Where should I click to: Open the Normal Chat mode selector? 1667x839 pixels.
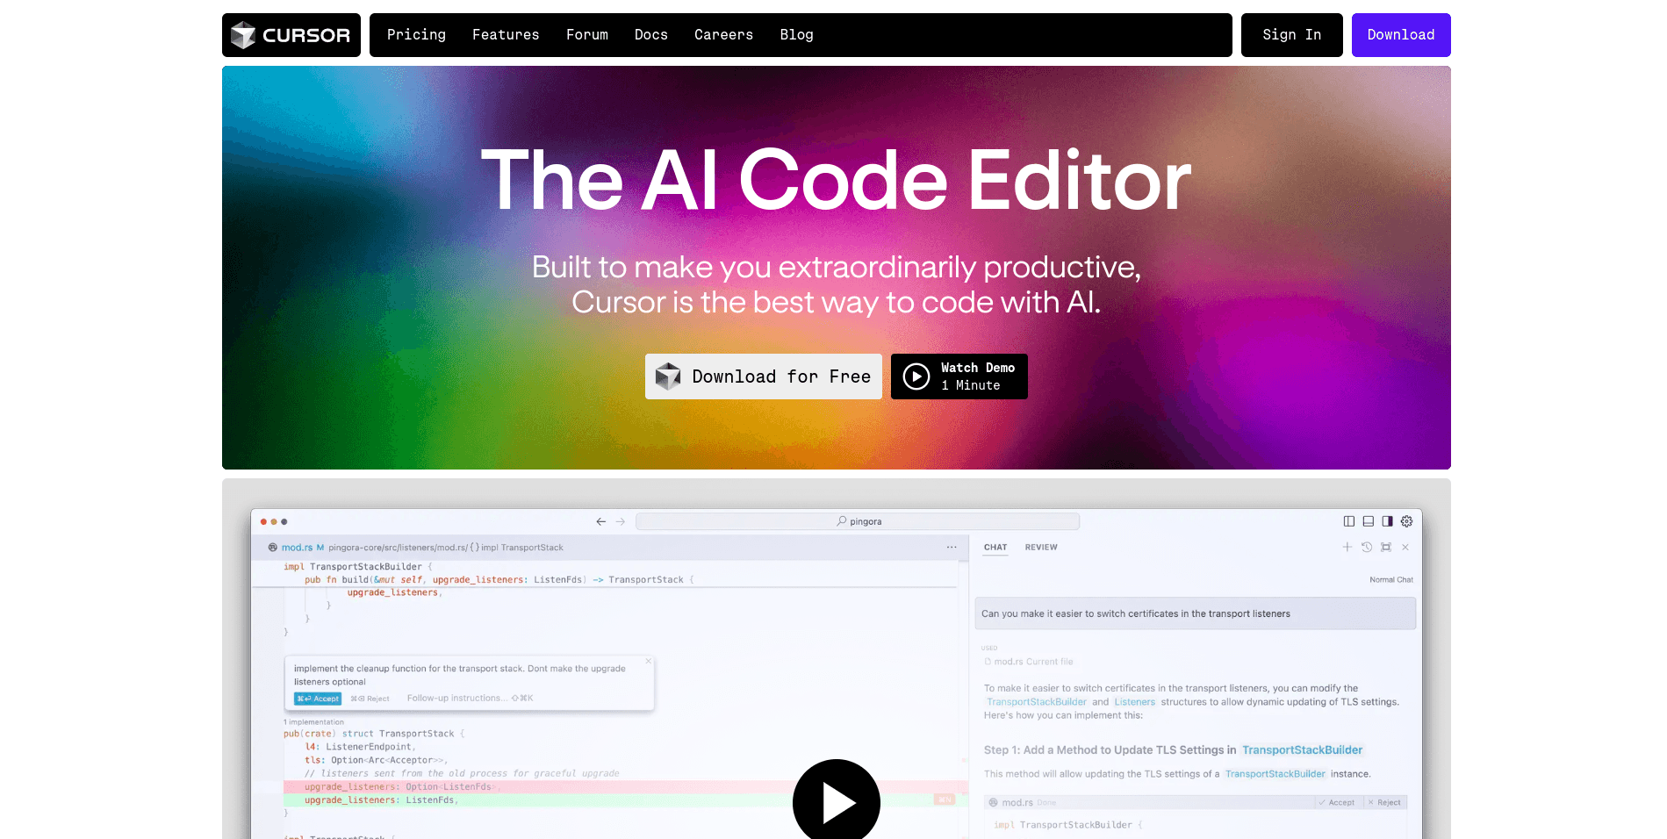(x=1391, y=580)
